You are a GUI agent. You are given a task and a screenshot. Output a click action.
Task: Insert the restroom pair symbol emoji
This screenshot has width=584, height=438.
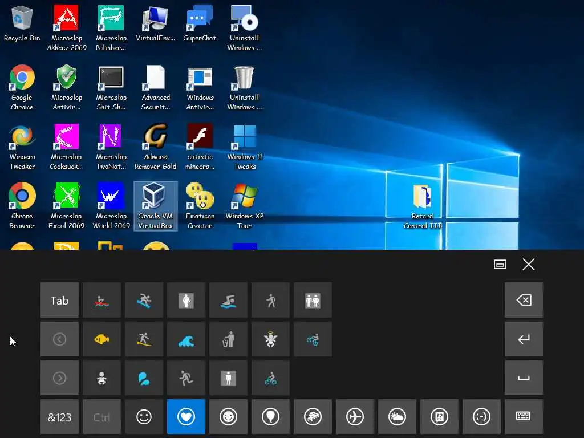point(313,300)
